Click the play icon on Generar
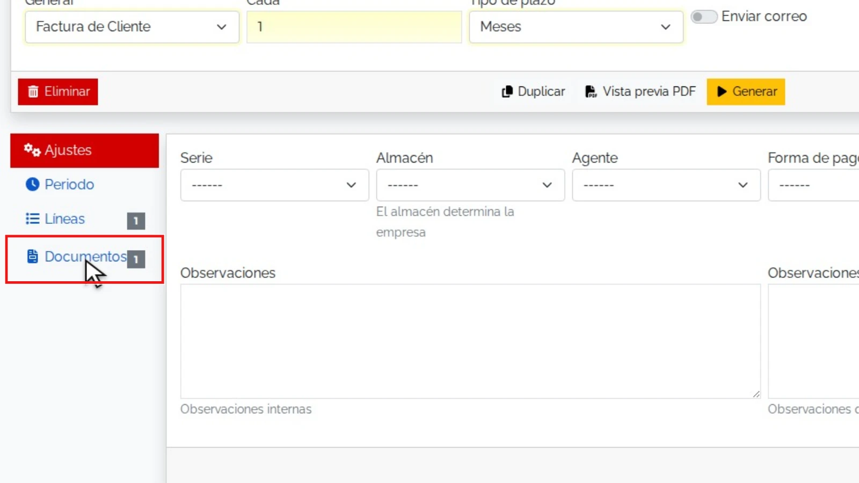 [722, 92]
